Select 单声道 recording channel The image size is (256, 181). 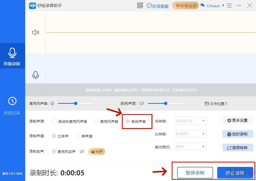click(78, 136)
